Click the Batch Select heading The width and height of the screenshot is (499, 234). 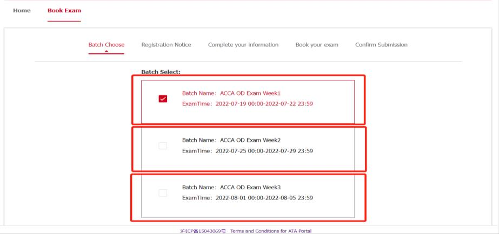pyautogui.click(x=161, y=71)
